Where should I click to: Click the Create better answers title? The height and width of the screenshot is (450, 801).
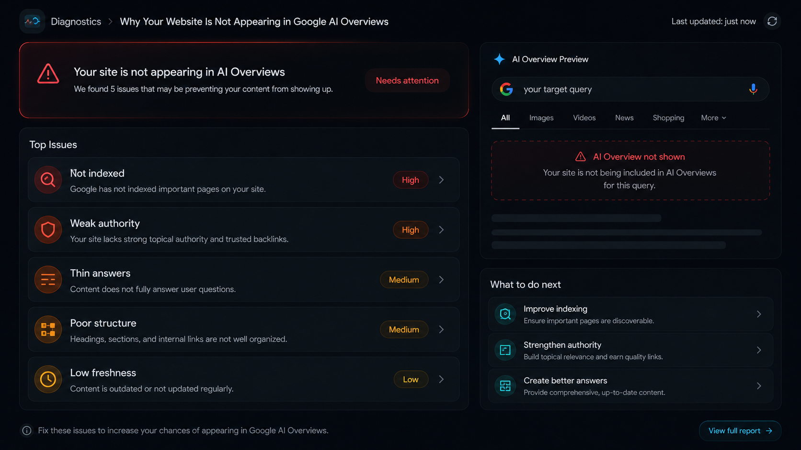(565, 381)
